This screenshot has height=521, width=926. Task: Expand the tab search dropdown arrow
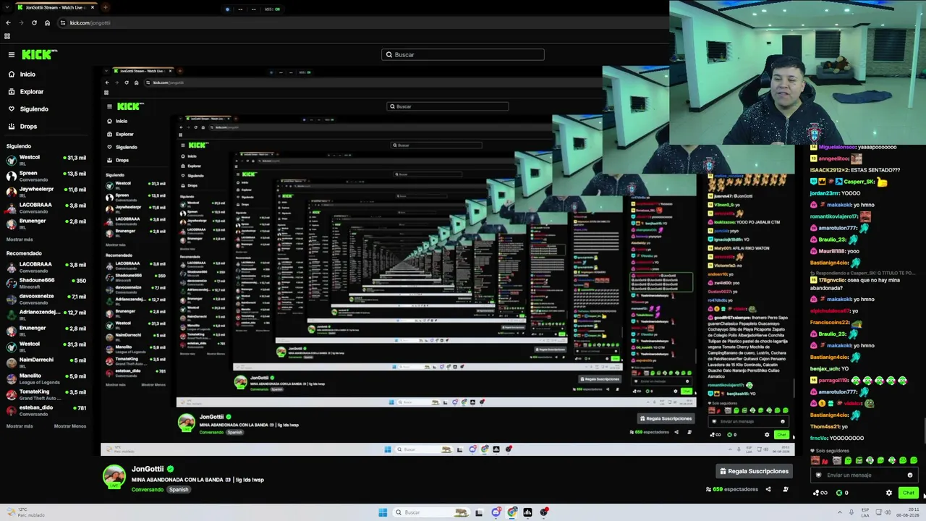tap(7, 7)
